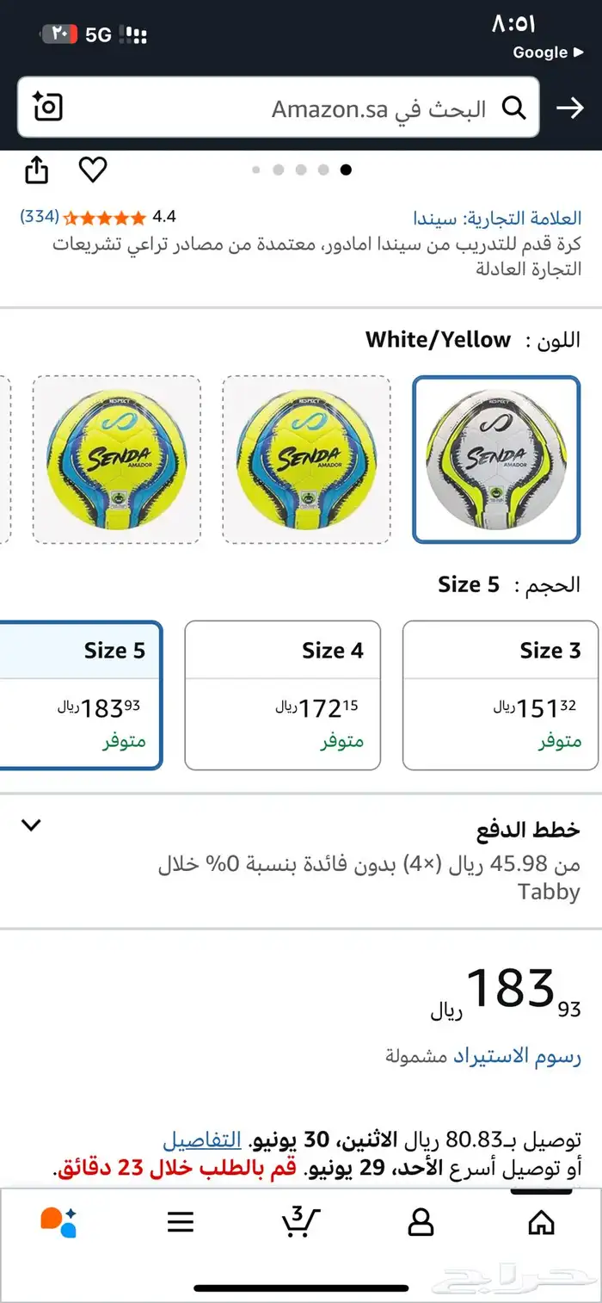Expand the خطط الدفع payment plans section
This screenshot has height=1303, width=602.
32,824
